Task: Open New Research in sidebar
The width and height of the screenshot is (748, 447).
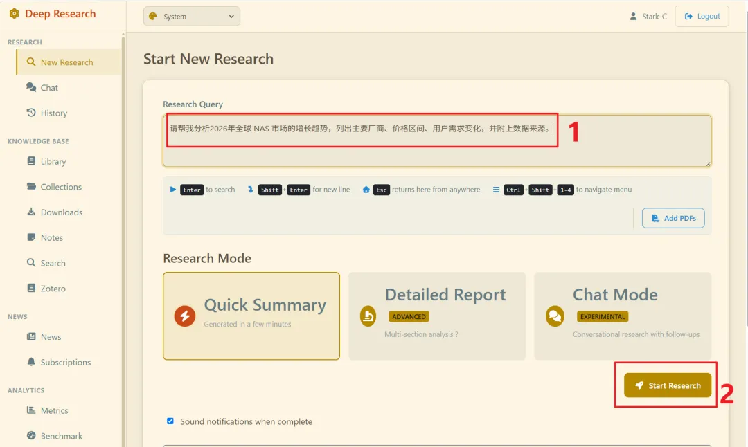Action: click(x=69, y=62)
